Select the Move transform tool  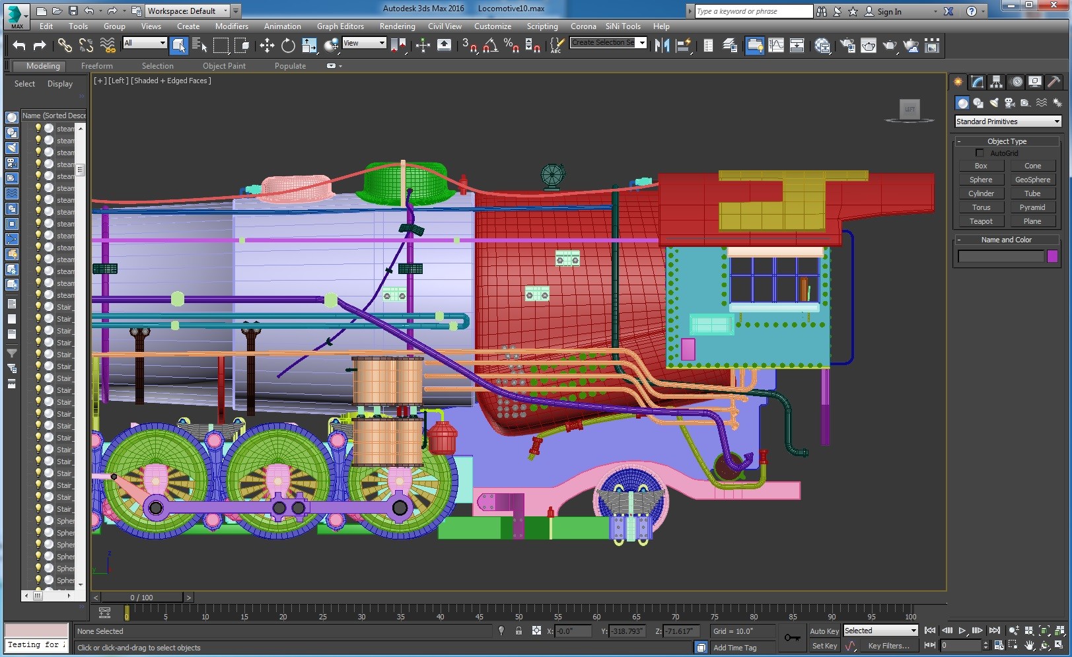(267, 46)
